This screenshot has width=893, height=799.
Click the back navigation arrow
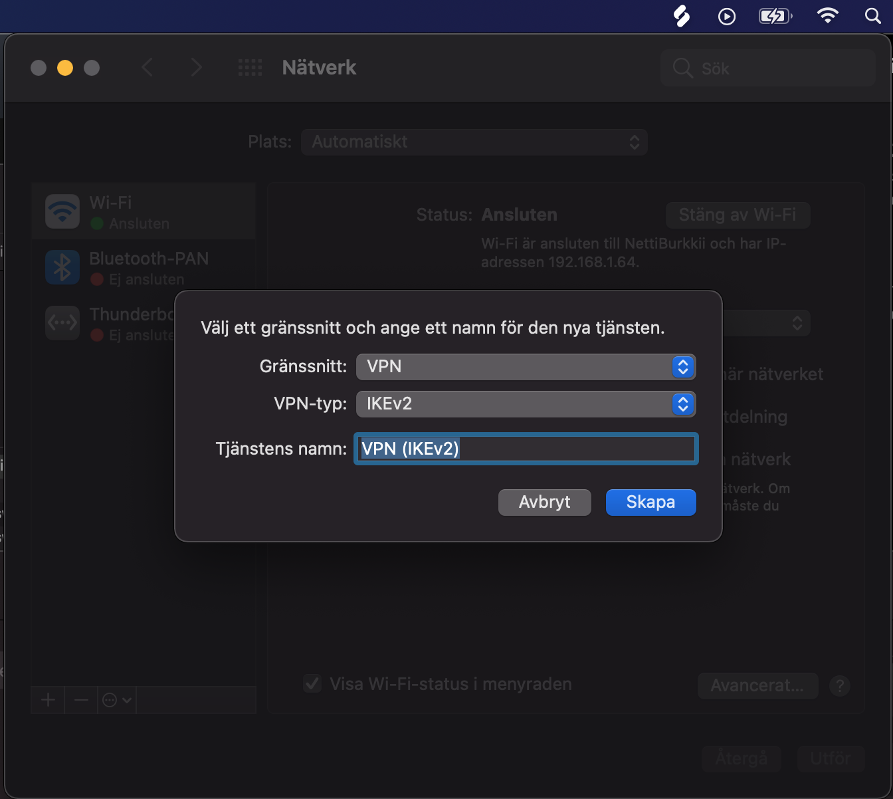[x=148, y=67]
